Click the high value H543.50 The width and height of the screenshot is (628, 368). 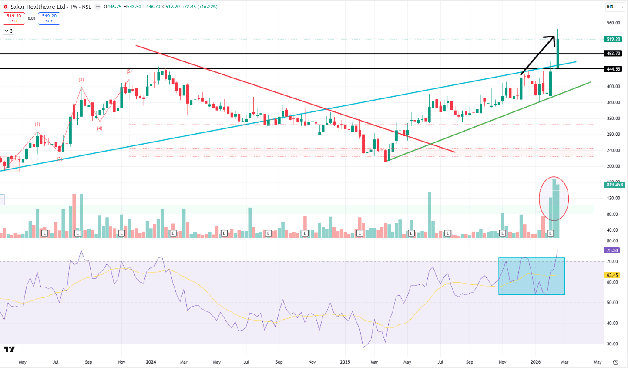[132, 7]
